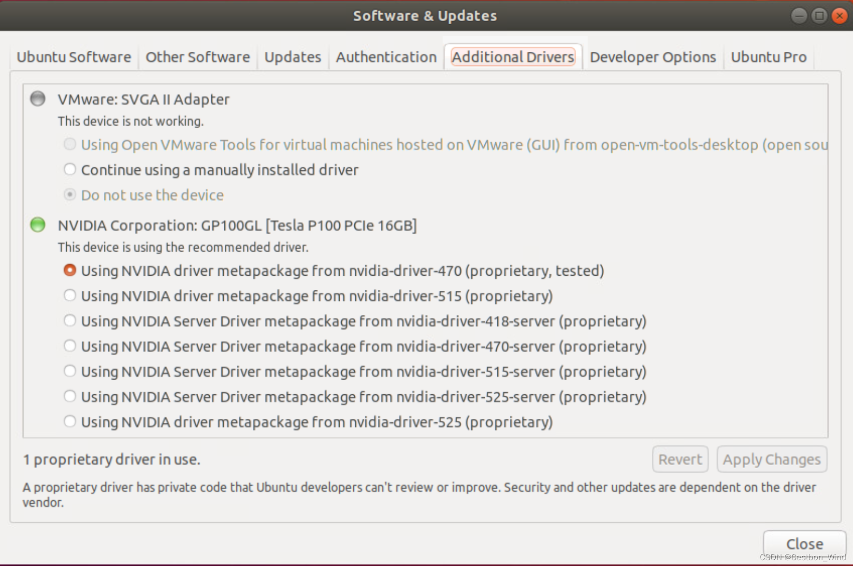Image resolution: width=853 pixels, height=566 pixels.
Task: Switch to the Ubuntu Software tab
Action: pos(74,57)
